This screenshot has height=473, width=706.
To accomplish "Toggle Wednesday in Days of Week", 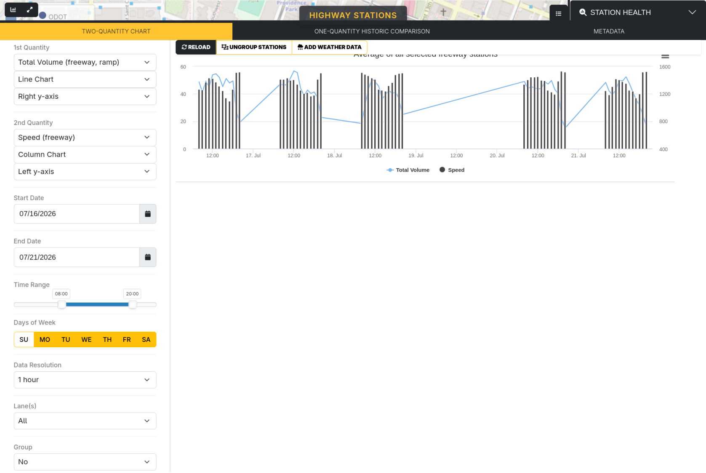I will [86, 340].
